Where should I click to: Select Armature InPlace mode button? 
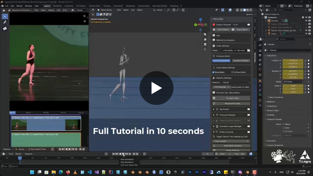coord(241,61)
